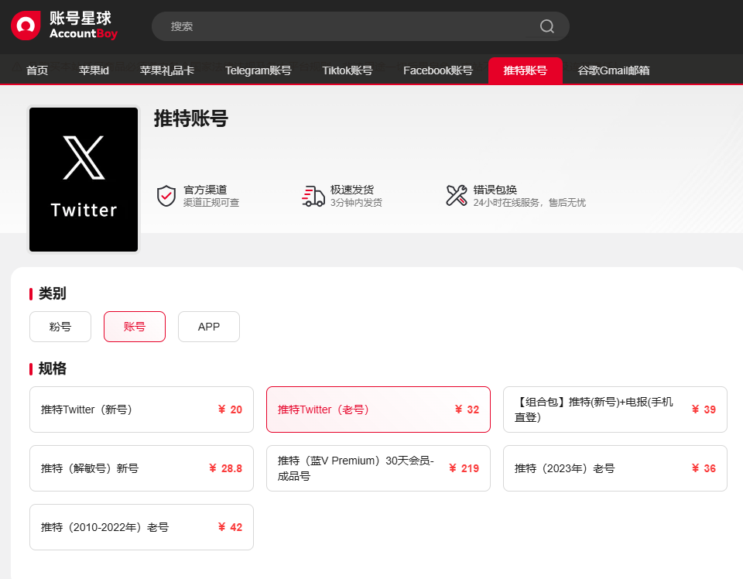
Task: Click the AccountBoy logo icon
Action: [25, 26]
